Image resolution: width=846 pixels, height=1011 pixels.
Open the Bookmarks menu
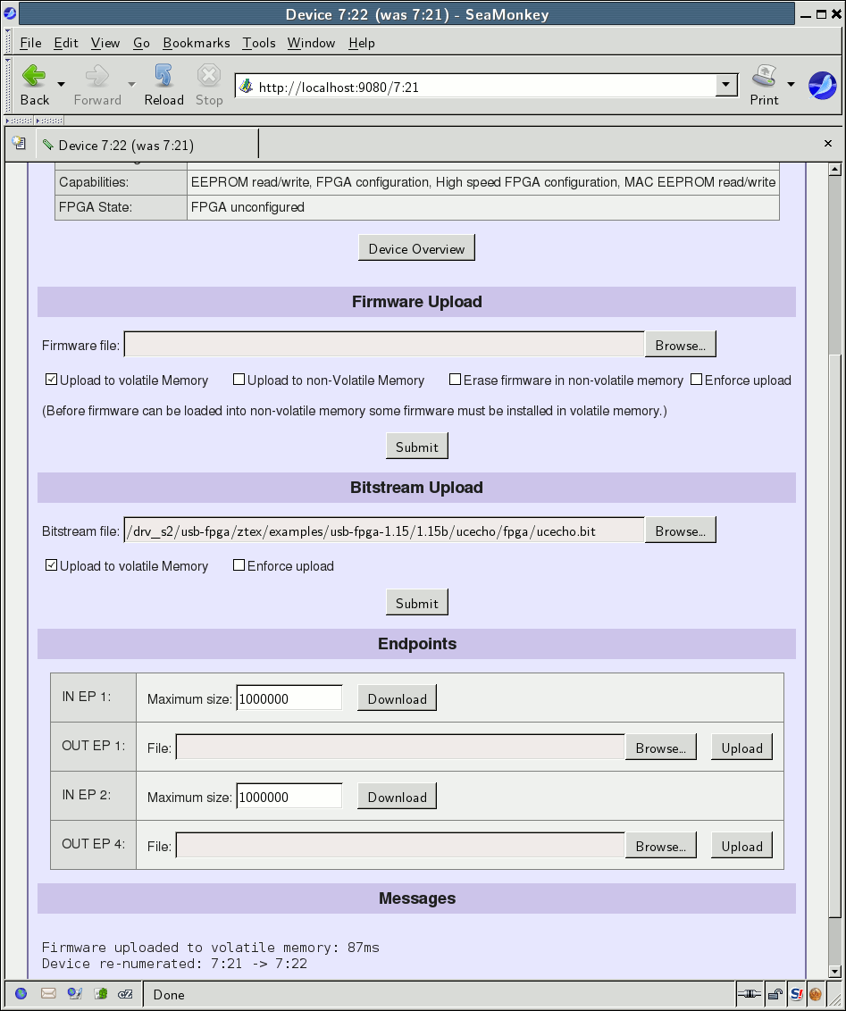[196, 43]
